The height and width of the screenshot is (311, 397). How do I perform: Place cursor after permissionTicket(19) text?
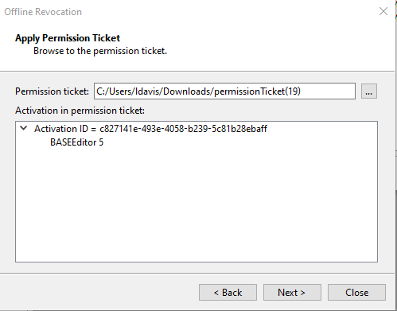tap(302, 91)
